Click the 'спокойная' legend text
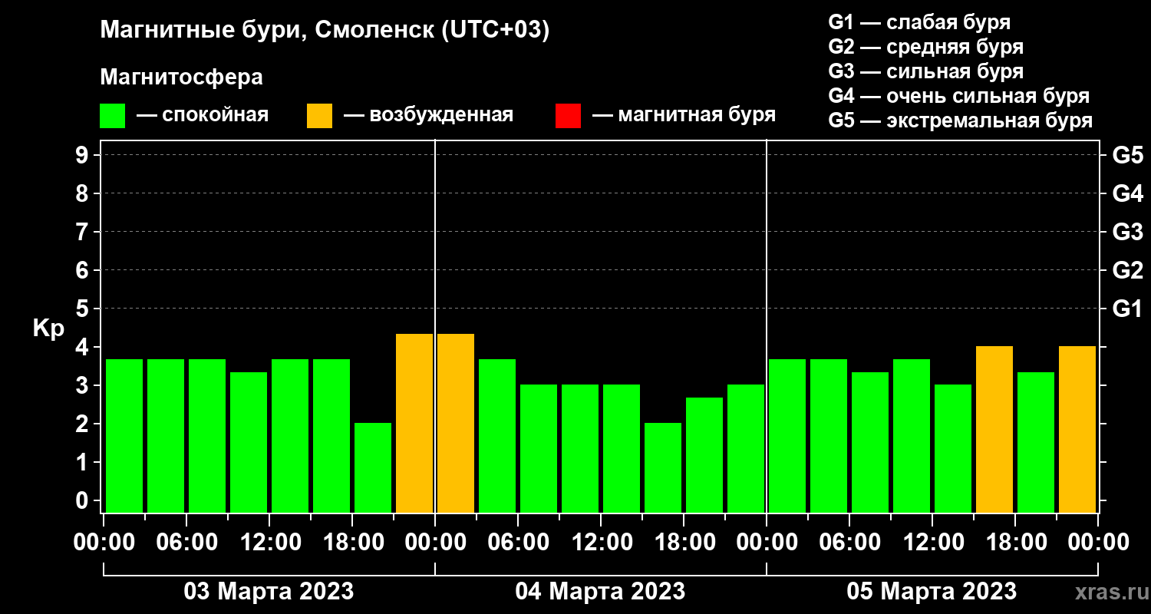The image size is (1151, 614). (x=216, y=115)
